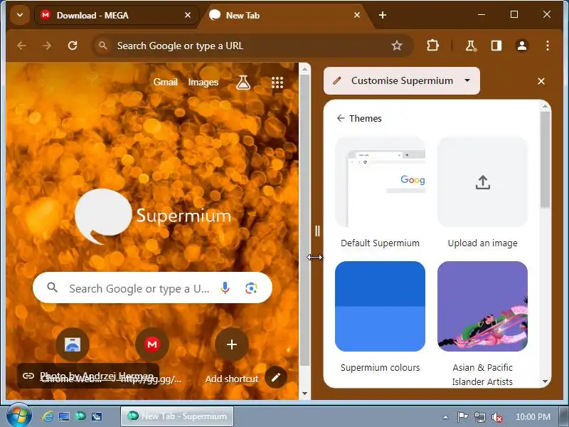Close the Customise side panel
The width and height of the screenshot is (569, 427).
click(541, 81)
